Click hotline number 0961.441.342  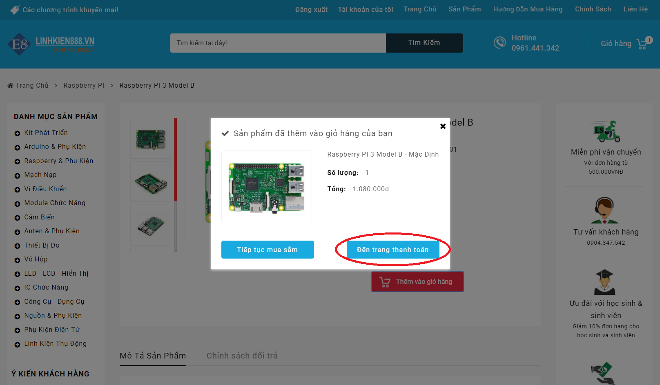535,48
